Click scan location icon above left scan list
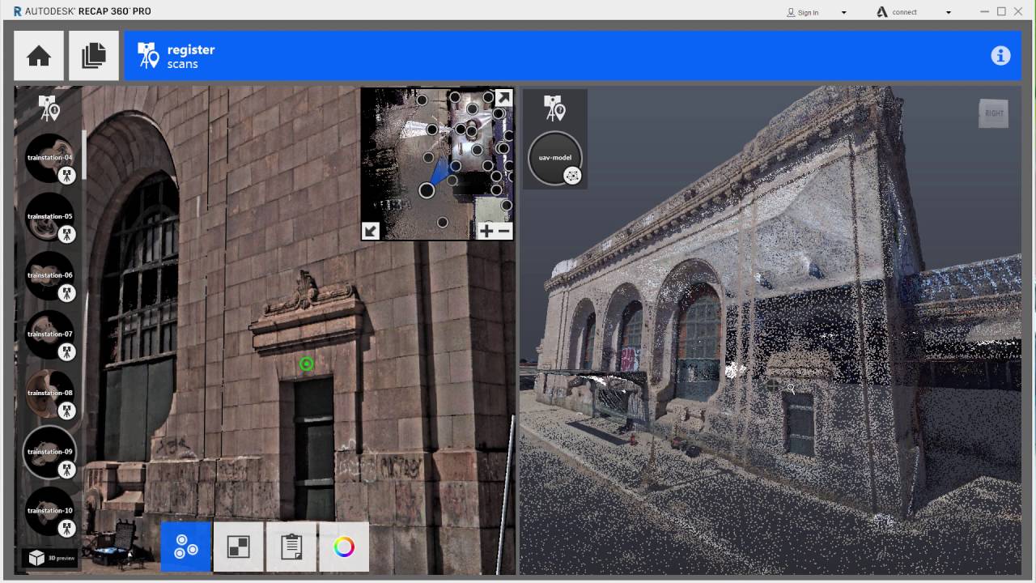1036x583 pixels. tap(49, 108)
